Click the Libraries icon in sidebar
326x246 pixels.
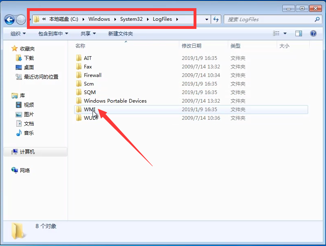pos(15,96)
